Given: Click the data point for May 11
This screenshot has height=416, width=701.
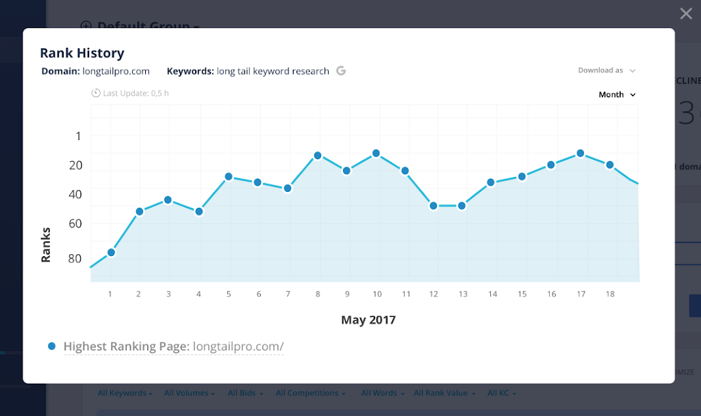Looking at the screenshot, I should point(405,171).
